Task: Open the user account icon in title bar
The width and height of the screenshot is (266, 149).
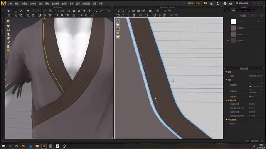Action: (x=218, y=4)
